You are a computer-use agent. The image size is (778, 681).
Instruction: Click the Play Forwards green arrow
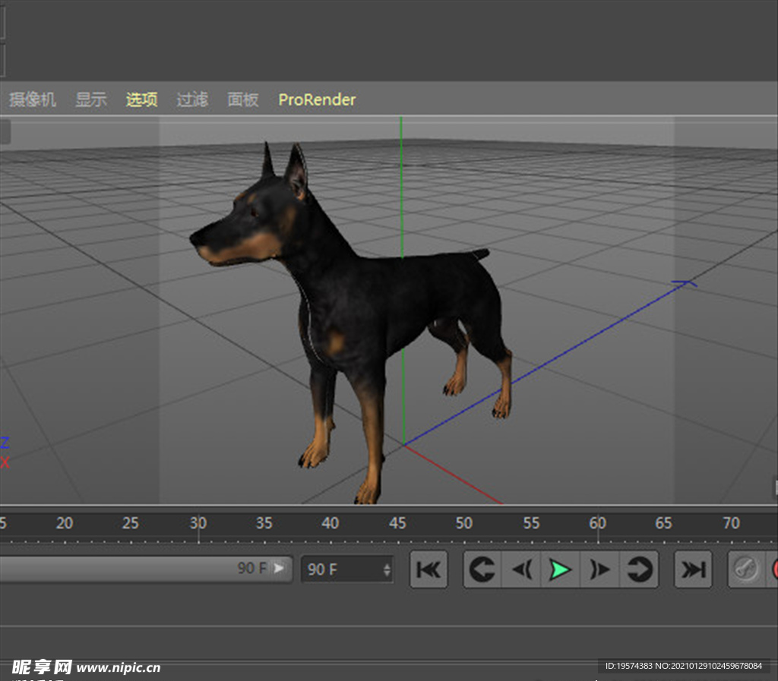[x=561, y=569]
